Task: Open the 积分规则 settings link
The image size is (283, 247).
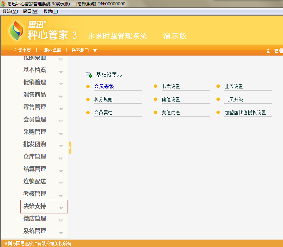Action: [103, 99]
